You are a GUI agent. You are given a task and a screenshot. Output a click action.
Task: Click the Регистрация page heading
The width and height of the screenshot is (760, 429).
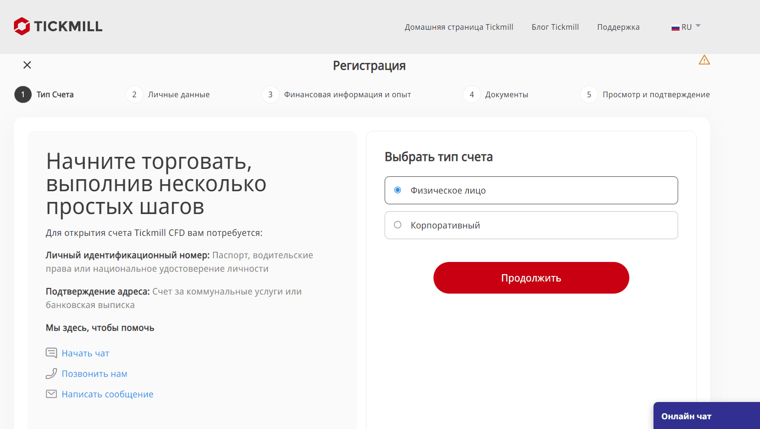pos(369,66)
